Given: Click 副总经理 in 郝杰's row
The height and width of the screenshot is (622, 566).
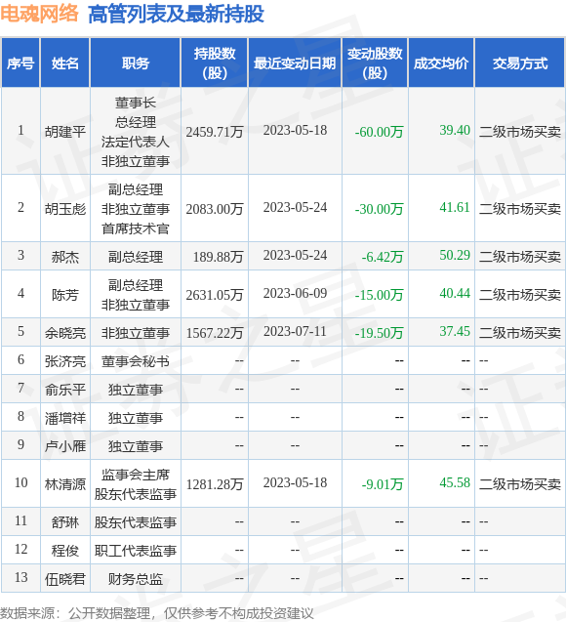Looking at the screenshot, I should (136, 257).
